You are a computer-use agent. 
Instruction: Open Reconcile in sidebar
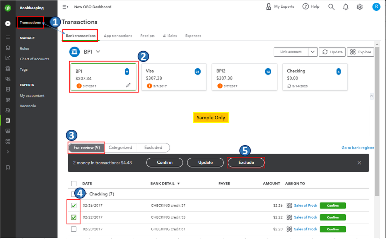[28, 106]
